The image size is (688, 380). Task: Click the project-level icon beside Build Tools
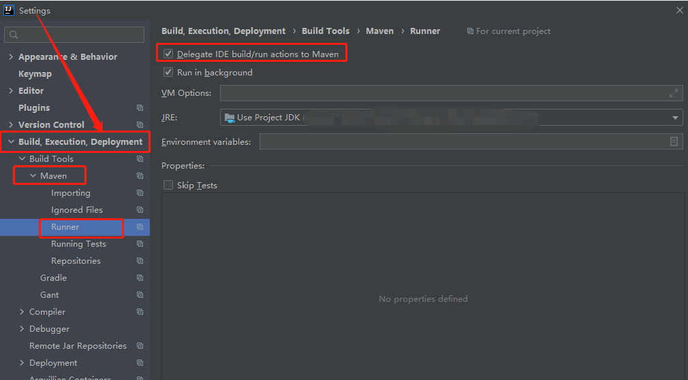tap(140, 159)
